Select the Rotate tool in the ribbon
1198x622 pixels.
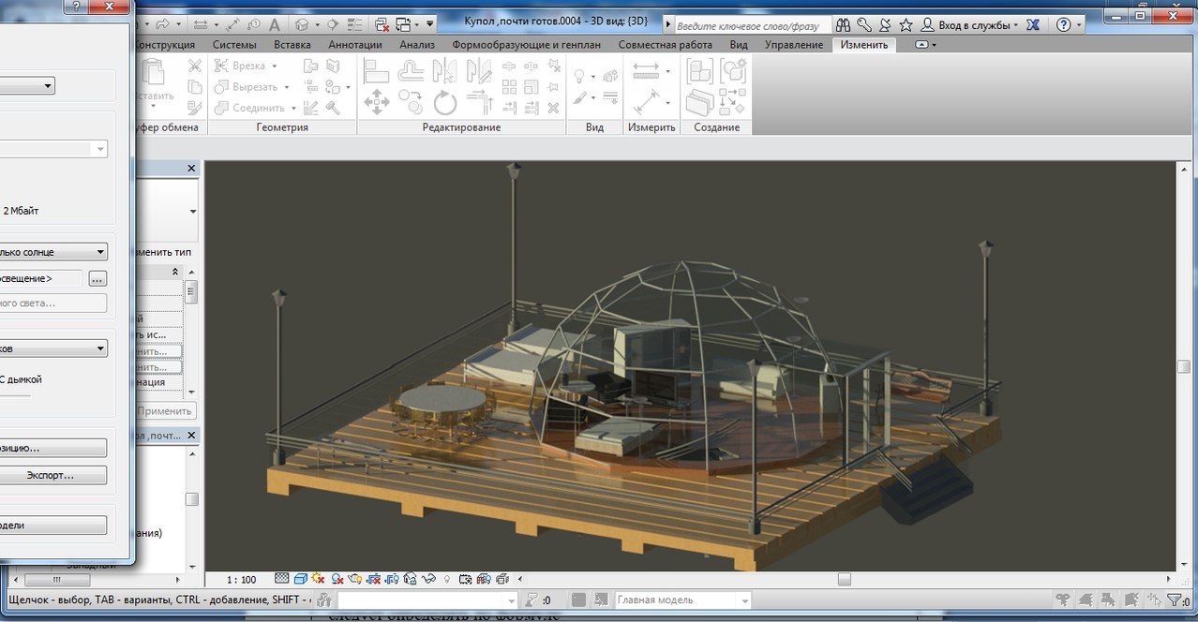coord(444,101)
